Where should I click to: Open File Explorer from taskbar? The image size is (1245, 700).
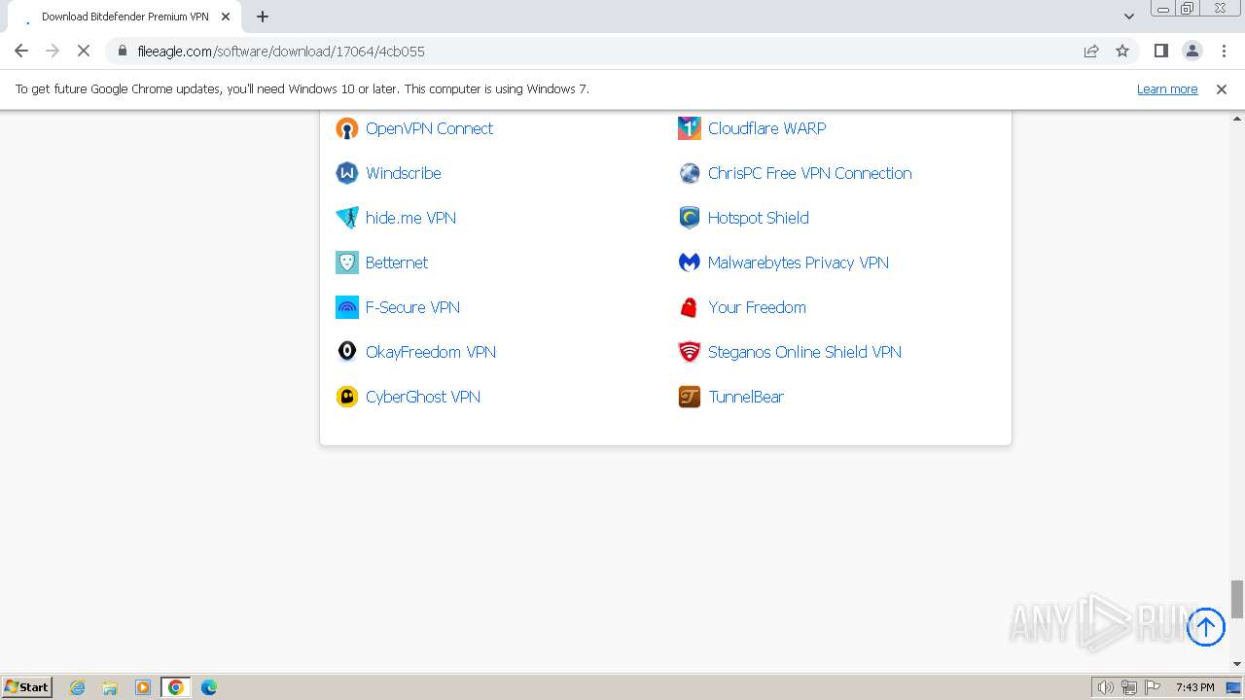[x=110, y=687]
